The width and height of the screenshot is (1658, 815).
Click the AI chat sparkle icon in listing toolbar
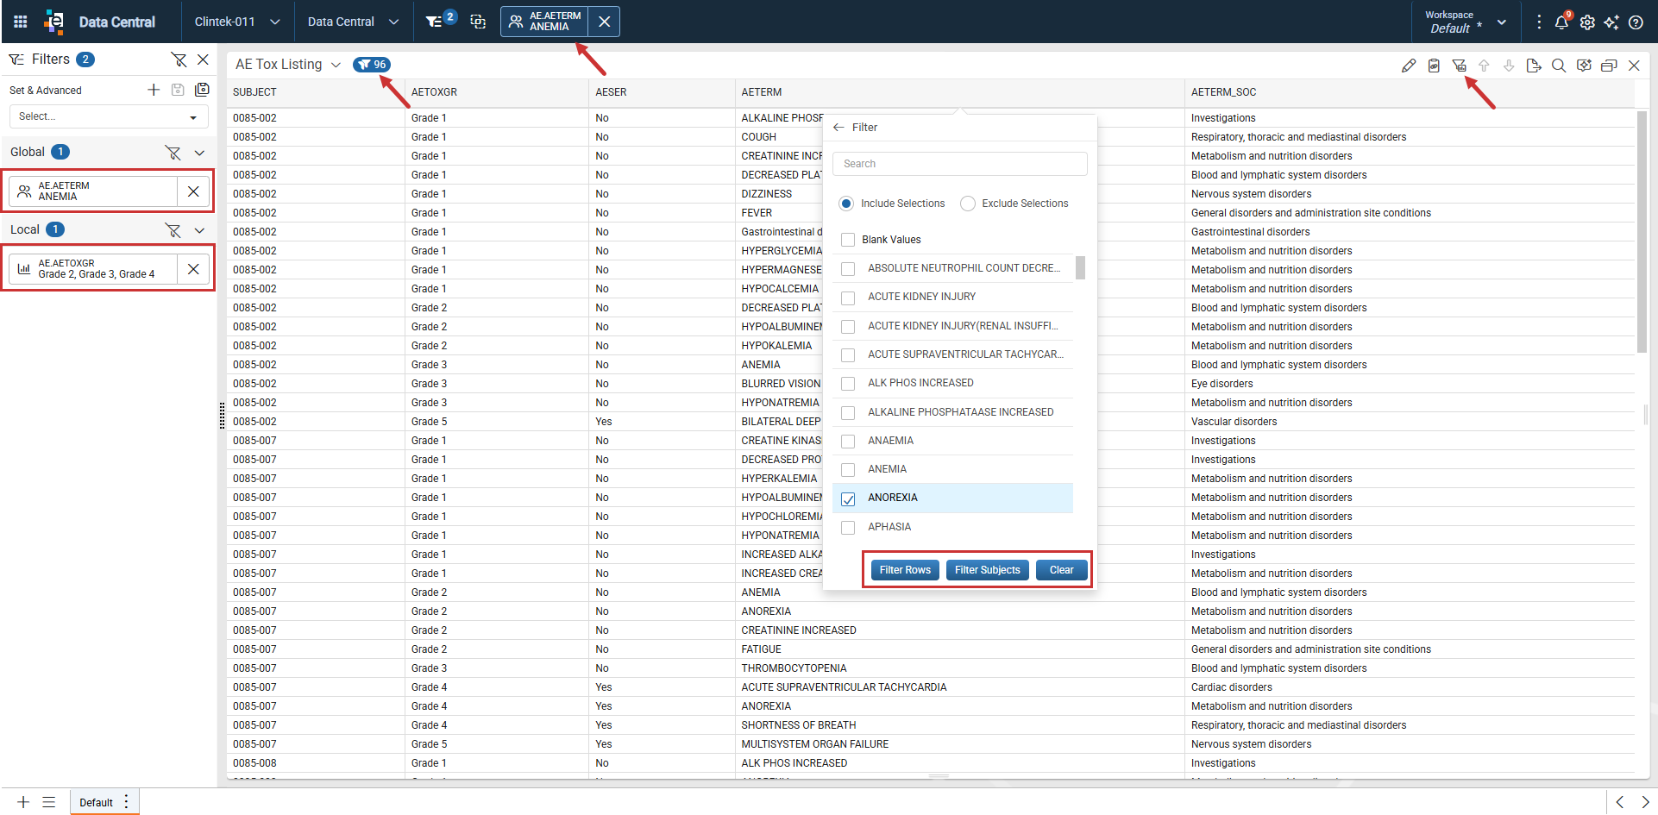[1584, 66]
